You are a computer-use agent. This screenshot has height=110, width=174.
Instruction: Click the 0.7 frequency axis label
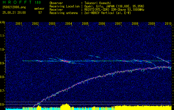coord(2,91)
